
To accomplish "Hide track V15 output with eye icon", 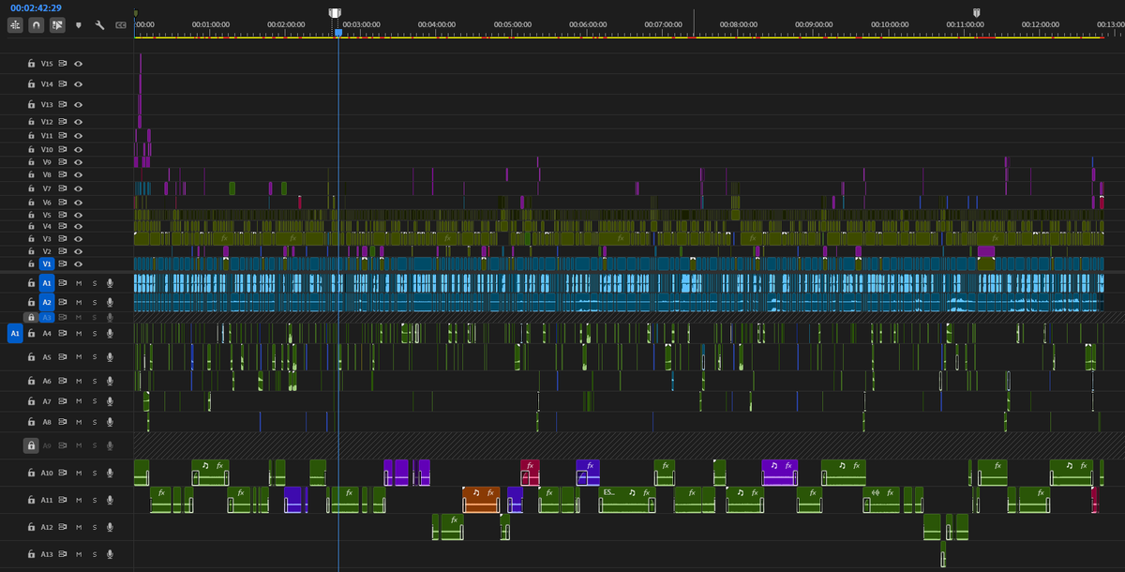I will 79,64.
